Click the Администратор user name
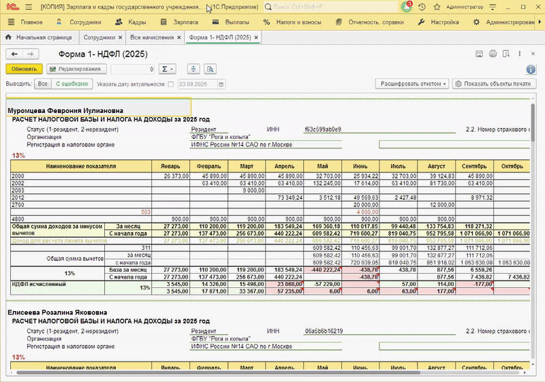The image size is (545, 382). (465, 7)
